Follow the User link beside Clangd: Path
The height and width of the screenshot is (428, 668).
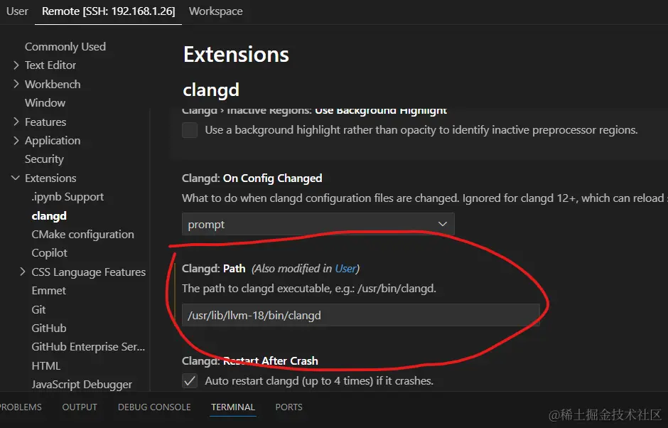[x=345, y=269]
